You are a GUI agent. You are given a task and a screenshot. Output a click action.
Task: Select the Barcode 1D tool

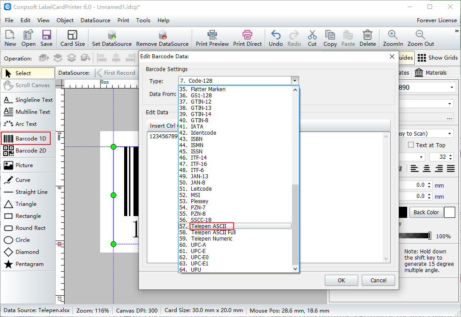[x=26, y=138]
